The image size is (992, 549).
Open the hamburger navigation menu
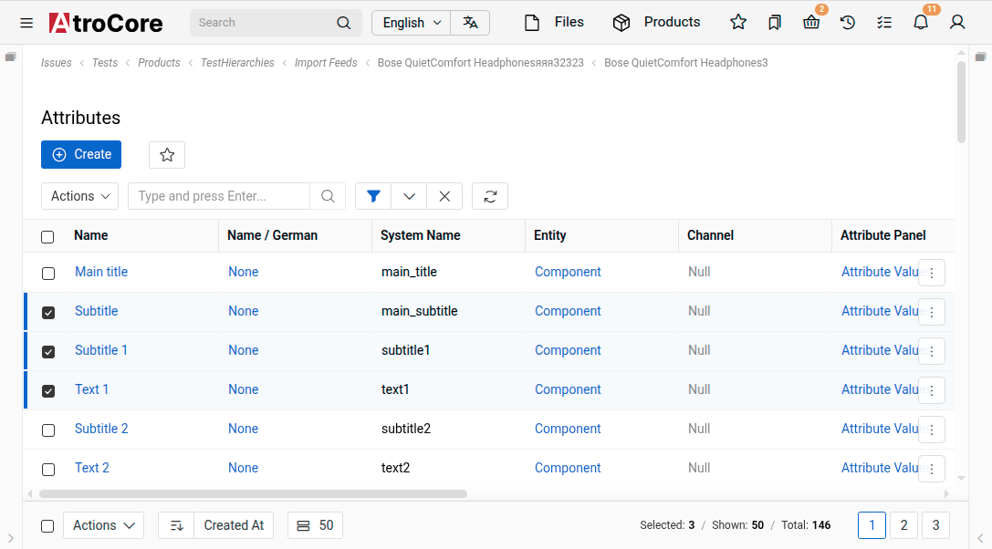click(26, 24)
